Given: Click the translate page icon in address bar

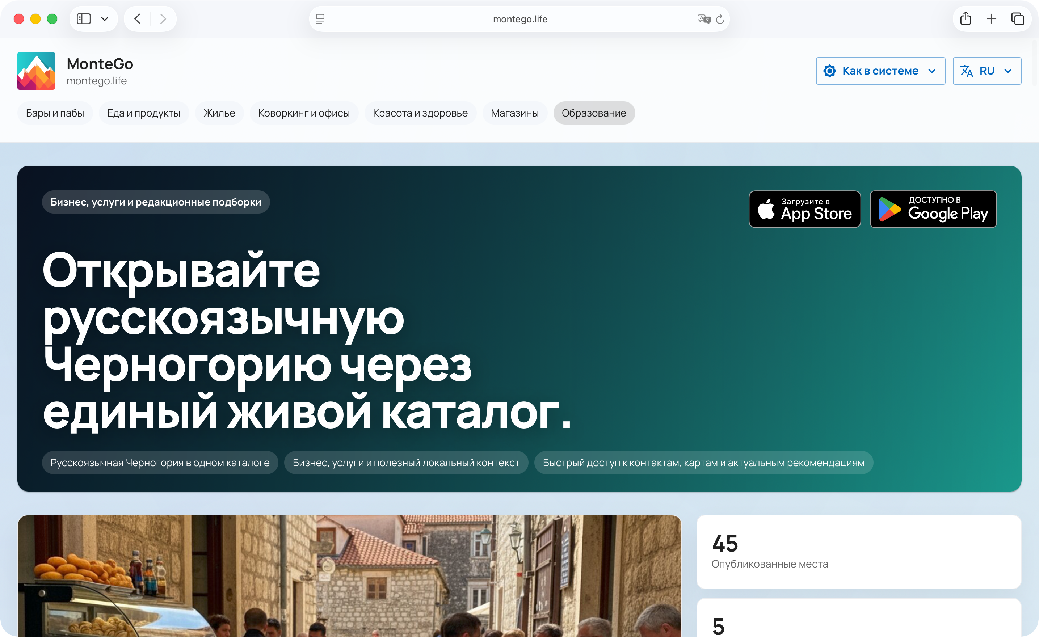Looking at the screenshot, I should [x=704, y=19].
